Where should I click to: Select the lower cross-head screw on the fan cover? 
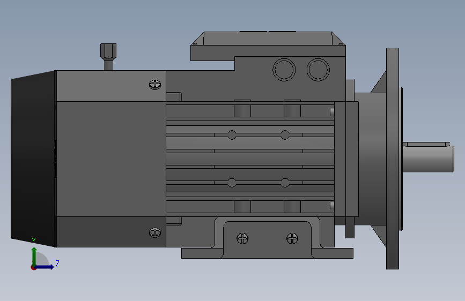tap(155, 233)
